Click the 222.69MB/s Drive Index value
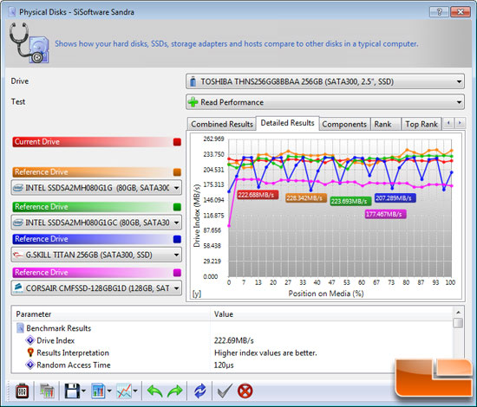This screenshot has width=477, height=407. click(x=233, y=340)
